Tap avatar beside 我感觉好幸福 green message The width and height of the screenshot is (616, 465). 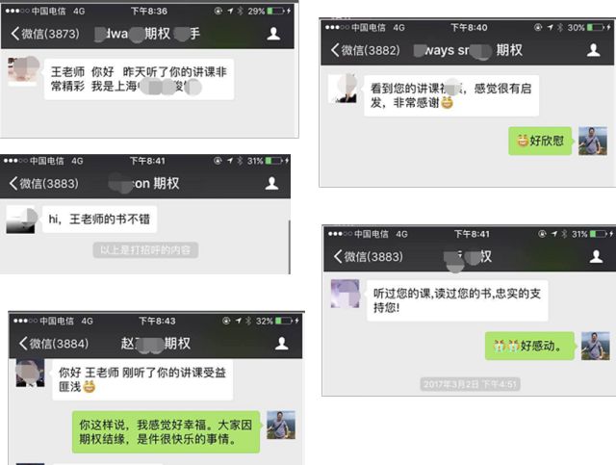(x=281, y=425)
